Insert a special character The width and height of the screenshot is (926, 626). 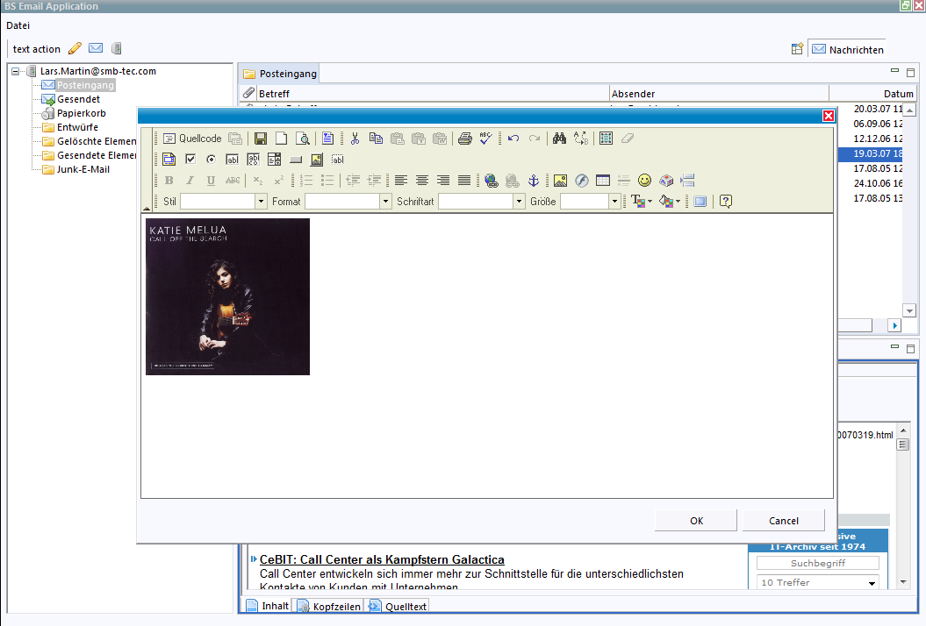tap(666, 181)
